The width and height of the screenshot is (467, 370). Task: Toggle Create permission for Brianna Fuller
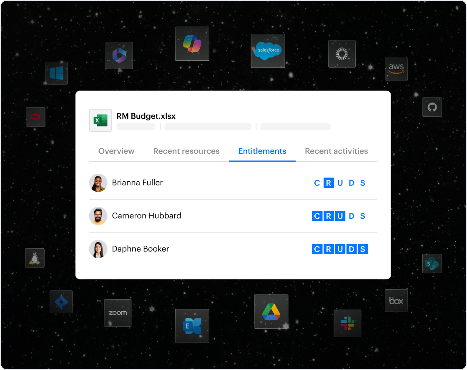(317, 183)
